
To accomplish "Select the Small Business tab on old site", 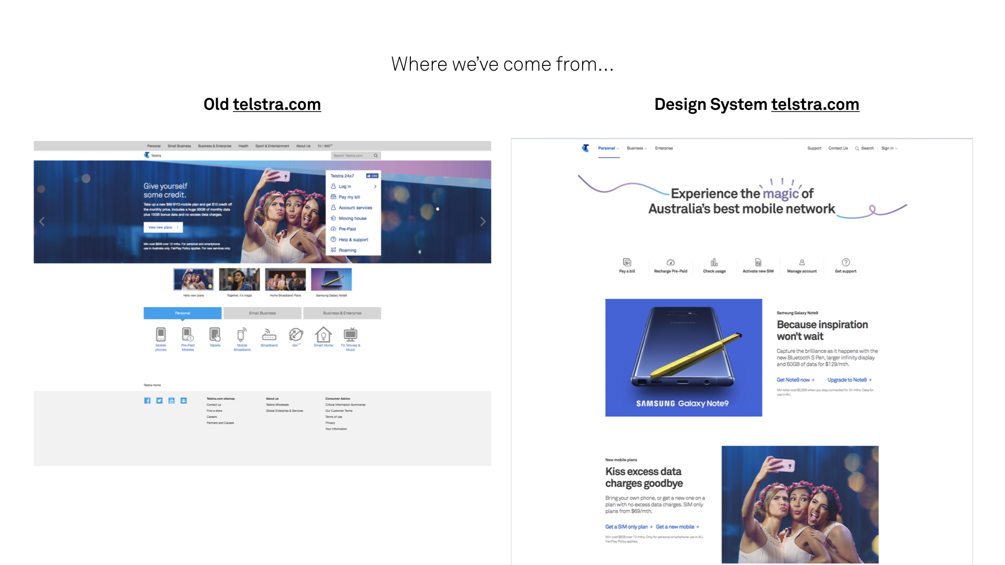I will 262,313.
